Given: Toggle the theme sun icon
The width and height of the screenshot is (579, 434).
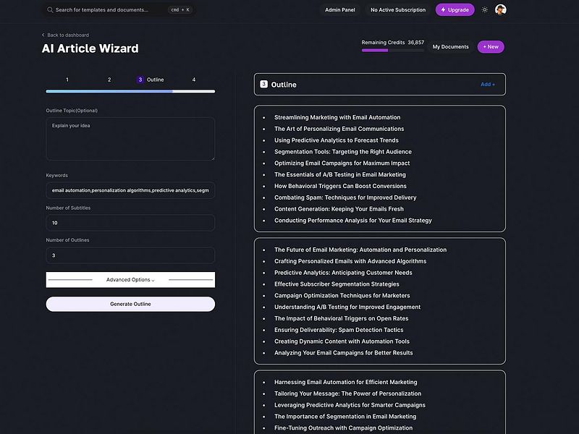Looking at the screenshot, I should coord(485,9).
